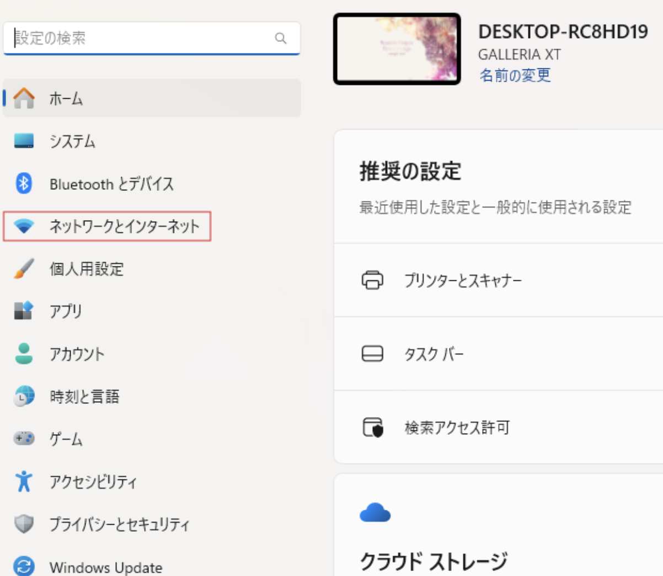Screen dimensions: 663x576
Task: Click the Windows Update sync icon
Action: [24, 566]
